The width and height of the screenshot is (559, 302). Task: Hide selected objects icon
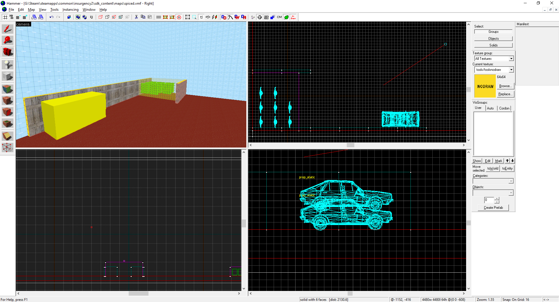click(x=101, y=17)
